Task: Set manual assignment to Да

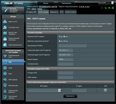Action: coord(59,41)
